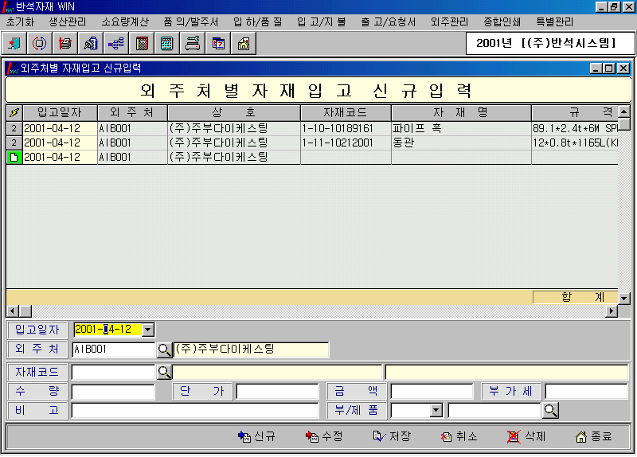Screen dimensions: 637x457
Task: Click the magnifier beside 부/제품 field
Action: (550, 411)
